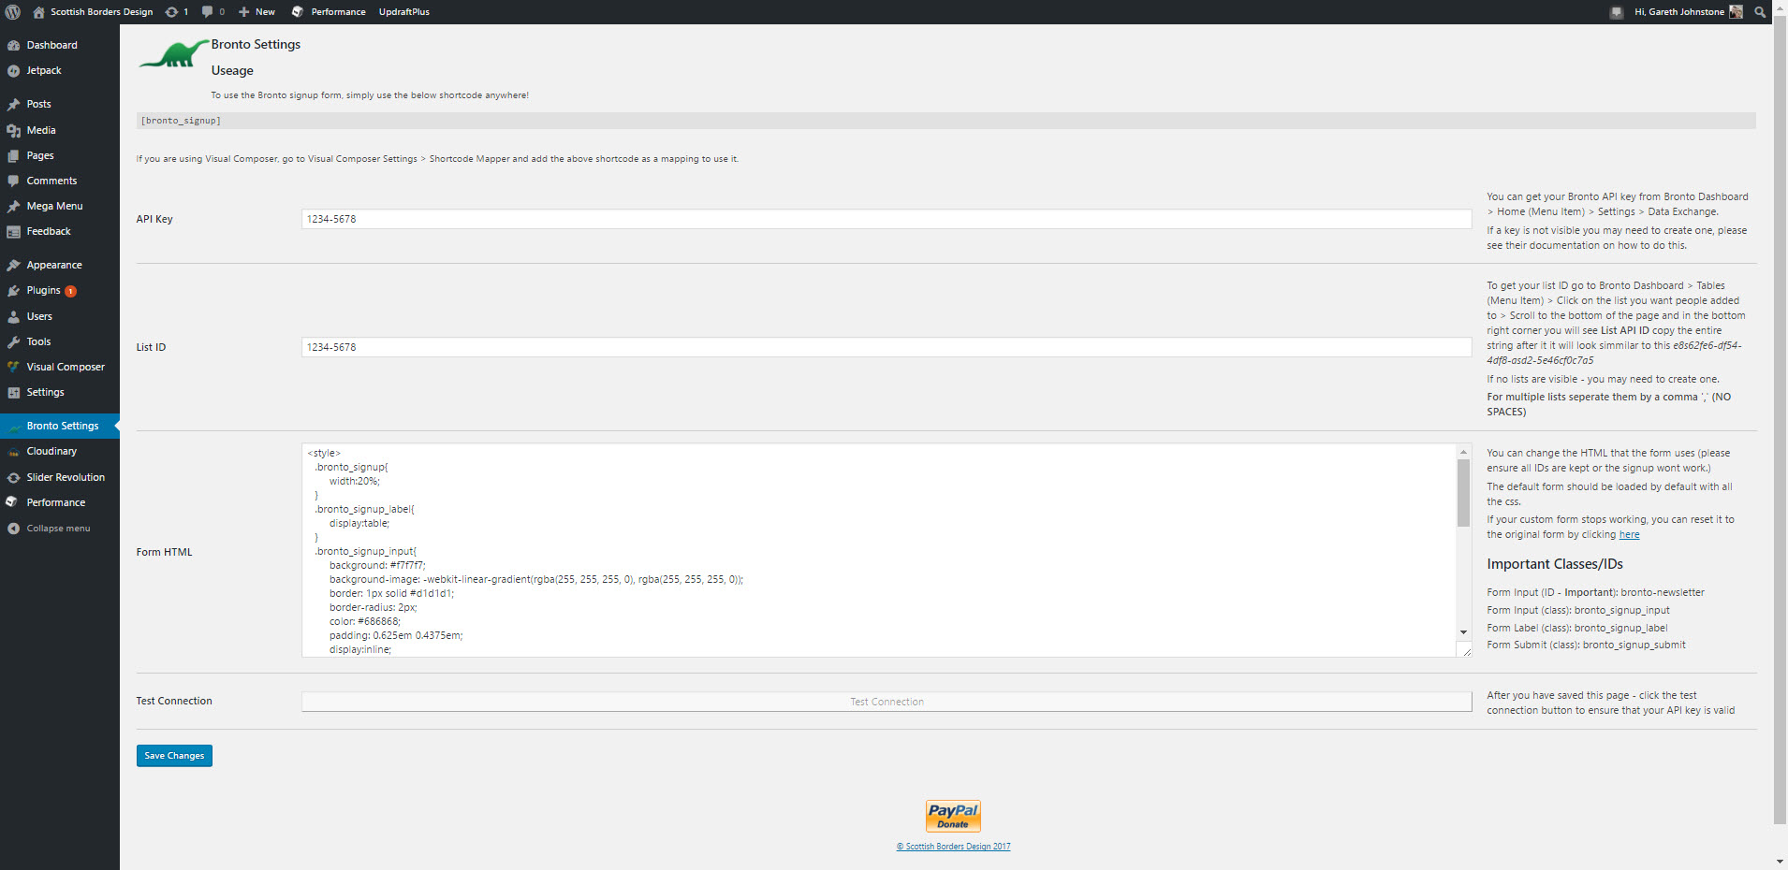Image resolution: width=1788 pixels, height=870 pixels.
Task: Click the Collapse menu arrow icon
Action: point(13,529)
